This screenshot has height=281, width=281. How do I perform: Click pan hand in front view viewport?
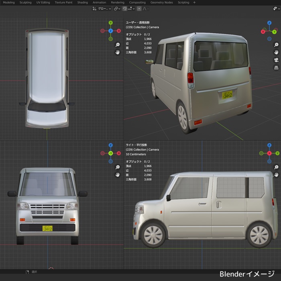point(118,175)
